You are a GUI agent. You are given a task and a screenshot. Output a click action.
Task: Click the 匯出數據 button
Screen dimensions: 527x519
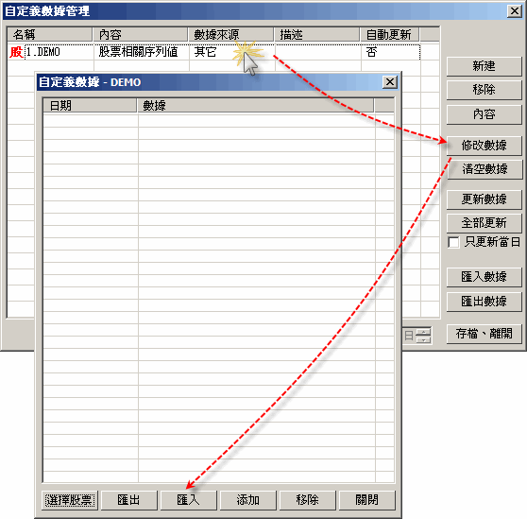[x=484, y=302]
